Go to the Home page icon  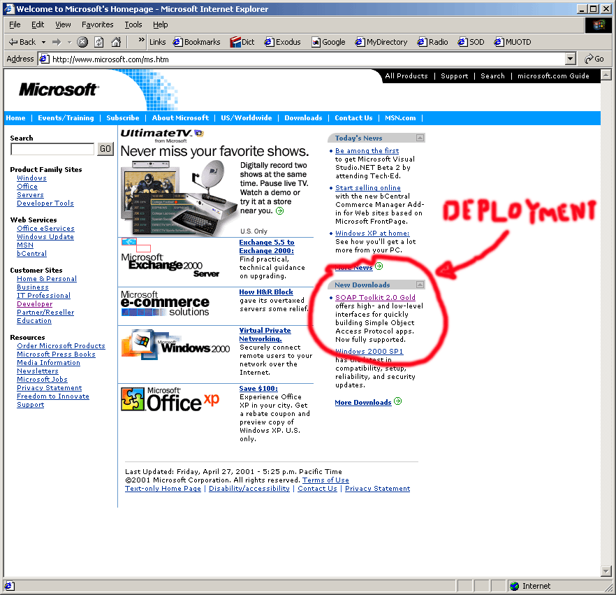[x=116, y=42]
